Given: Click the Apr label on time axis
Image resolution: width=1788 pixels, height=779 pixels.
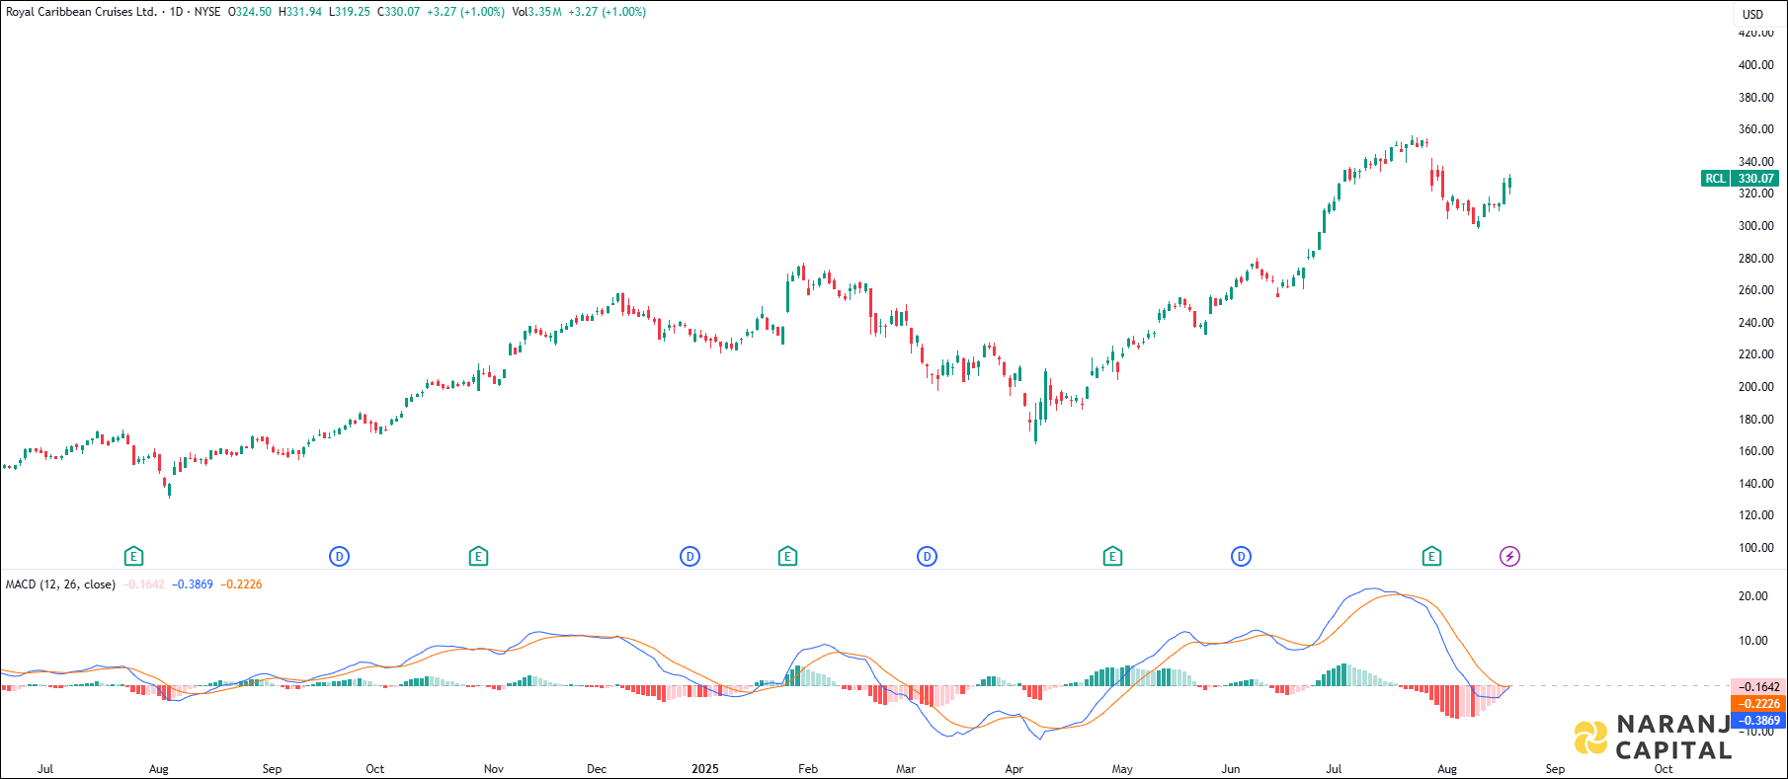Looking at the screenshot, I should 1014,769.
